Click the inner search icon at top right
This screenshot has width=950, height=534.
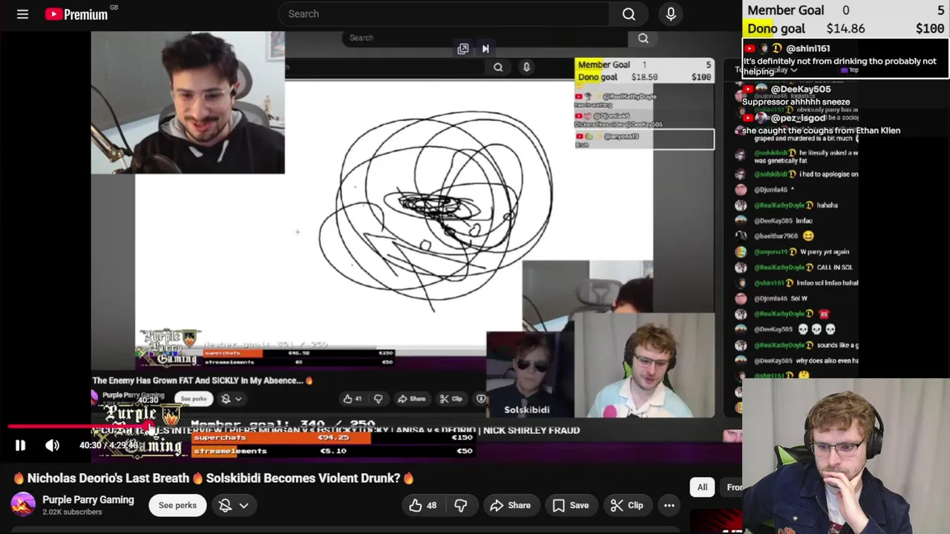(x=643, y=38)
